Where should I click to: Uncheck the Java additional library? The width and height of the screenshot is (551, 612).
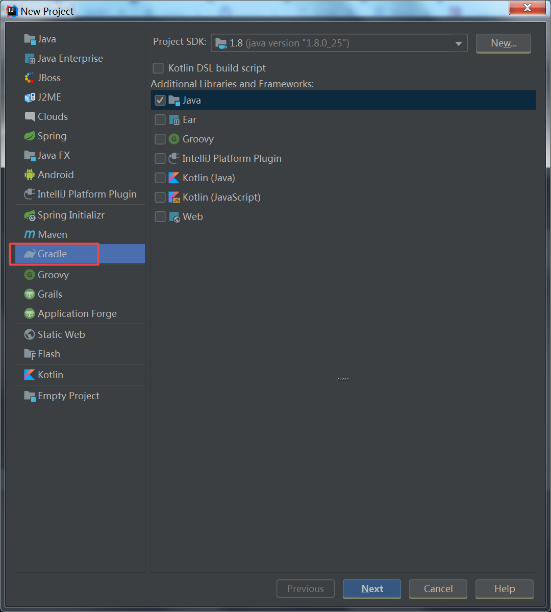(x=160, y=100)
